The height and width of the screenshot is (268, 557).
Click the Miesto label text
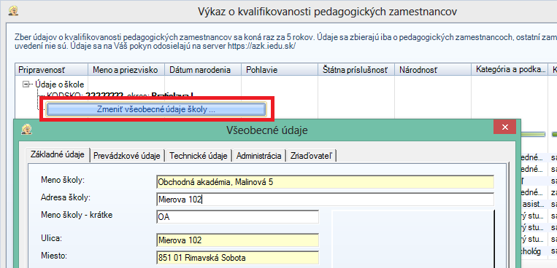54,256
